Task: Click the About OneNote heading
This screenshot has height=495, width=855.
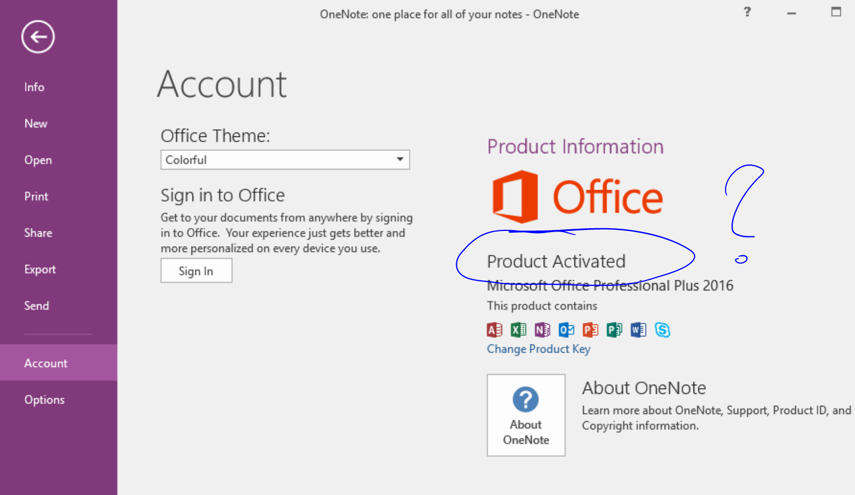Action: pyautogui.click(x=644, y=388)
